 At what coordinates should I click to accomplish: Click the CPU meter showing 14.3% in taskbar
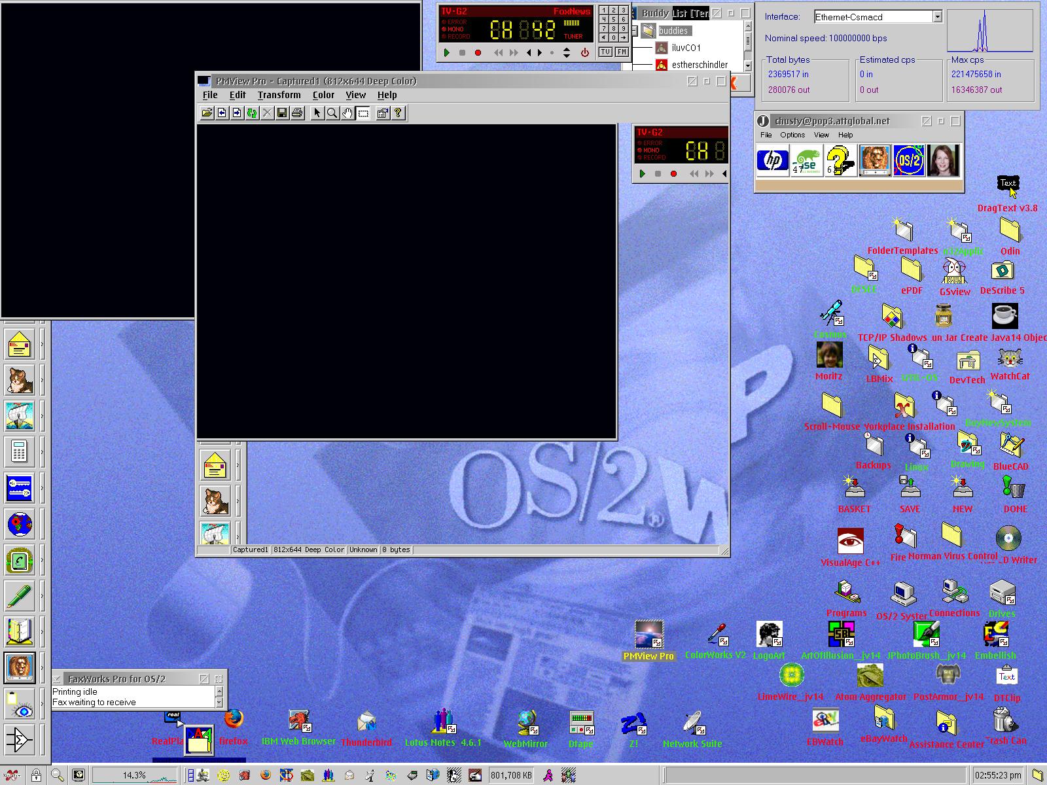pos(135,775)
